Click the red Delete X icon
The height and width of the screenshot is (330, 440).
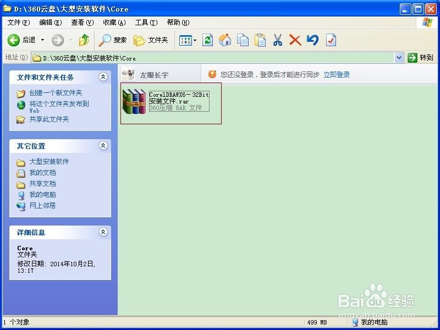tap(295, 40)
